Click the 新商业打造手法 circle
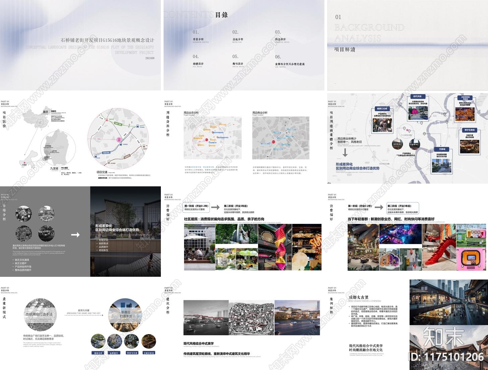488x370 pixels. [126, 314]
